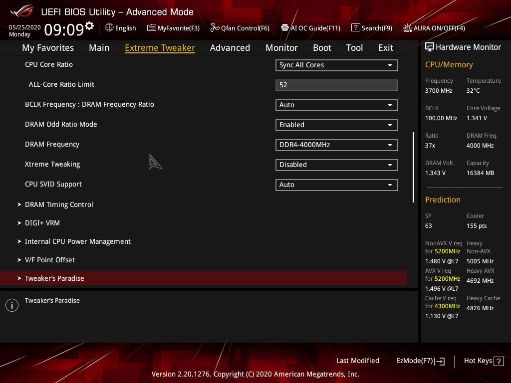The image size is (511, 383).
Task: Open the CPU SVID Support dropdown
Action: point(337,185)
